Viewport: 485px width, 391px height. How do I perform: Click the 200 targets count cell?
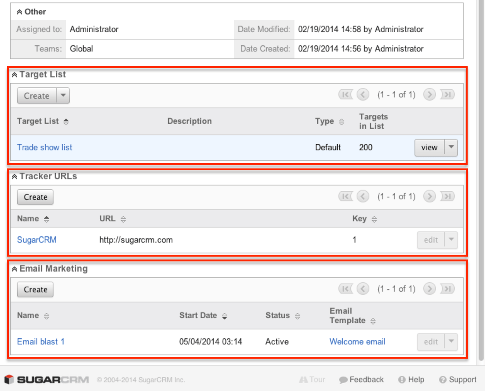366,147
